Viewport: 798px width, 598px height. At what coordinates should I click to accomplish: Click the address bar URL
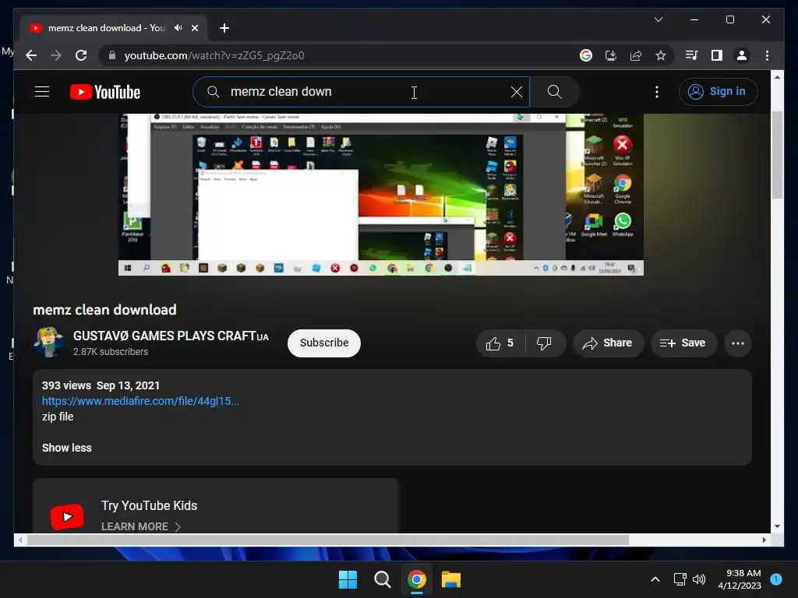[x=214, y=55]
